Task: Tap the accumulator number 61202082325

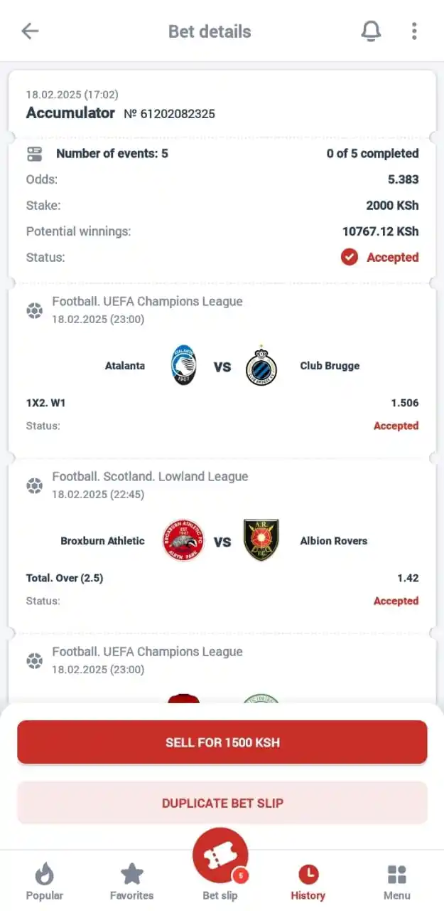Action: click(x=169, y=114)
